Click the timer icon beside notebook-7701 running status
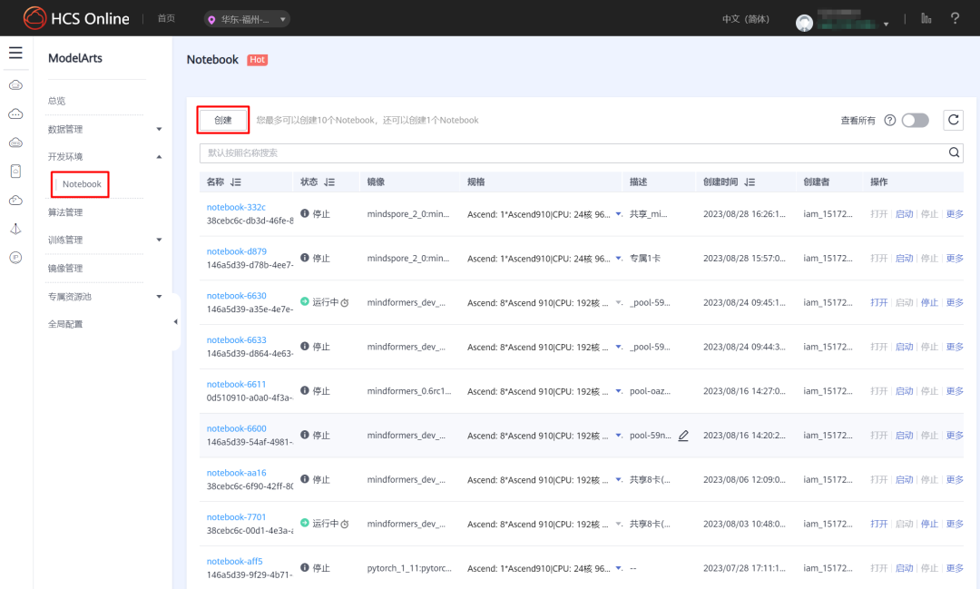 point(345,524)
